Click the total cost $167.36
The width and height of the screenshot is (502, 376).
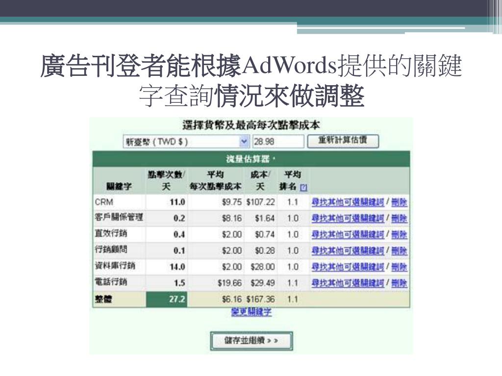coord(261,299)
